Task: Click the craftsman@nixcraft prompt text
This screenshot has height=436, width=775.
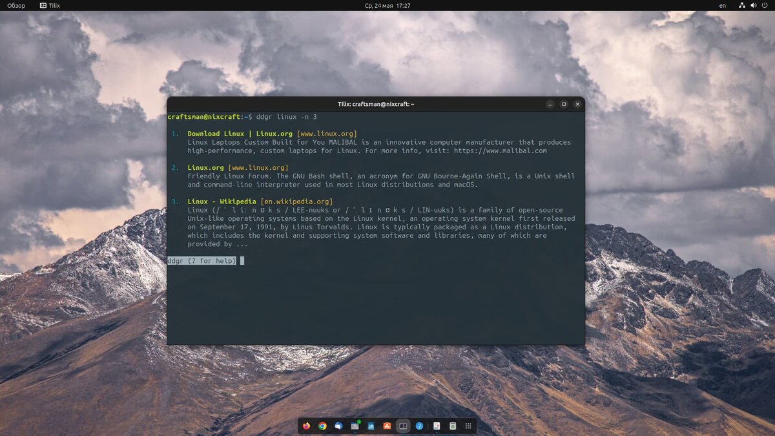Action: 203,117
